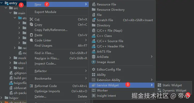Collapse the main folder in tree
194x103 pixels.
(10, 13)
